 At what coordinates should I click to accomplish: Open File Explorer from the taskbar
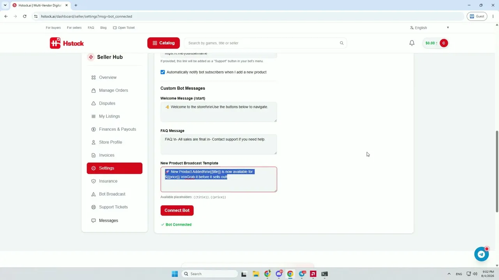(x=256, y=274)
